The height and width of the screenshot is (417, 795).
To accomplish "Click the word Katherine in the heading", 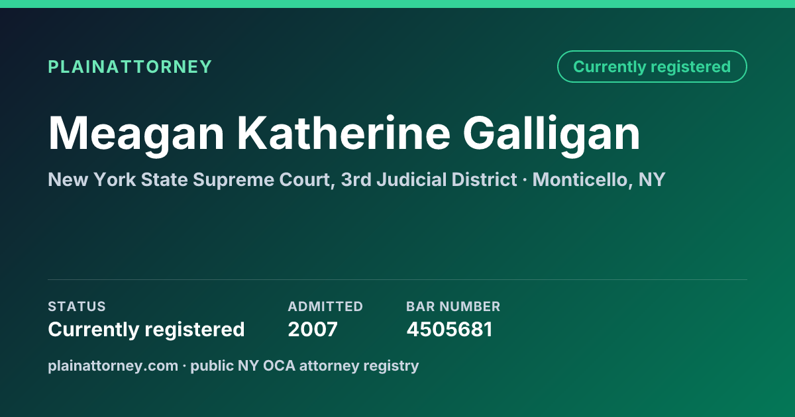I will click(344, 134).
